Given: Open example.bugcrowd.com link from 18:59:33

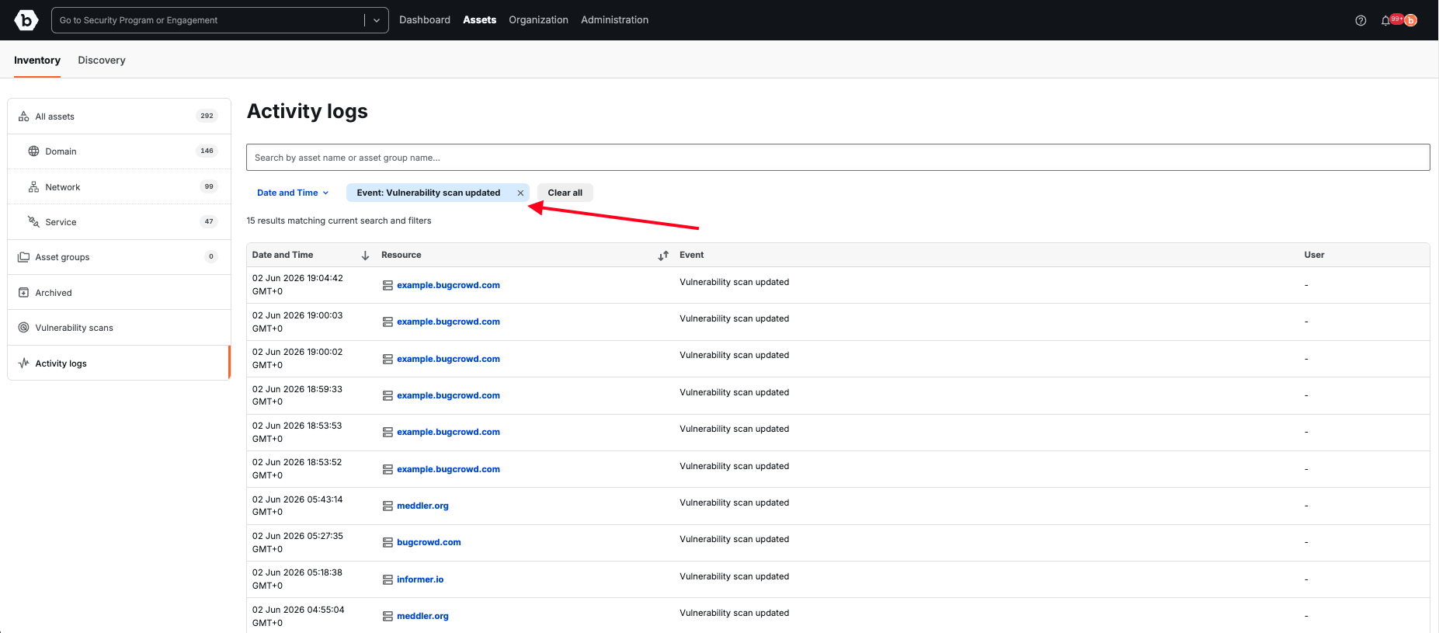Looking at the screenshot, I should (448, 396).
